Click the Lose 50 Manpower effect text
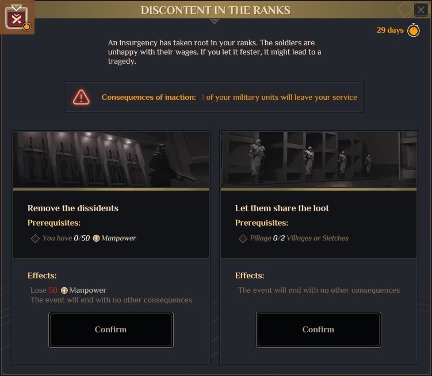 [x=68, y=290]
